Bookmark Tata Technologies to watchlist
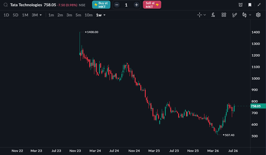The height and width of the screenshot is (155, 266). coord(250,5)
